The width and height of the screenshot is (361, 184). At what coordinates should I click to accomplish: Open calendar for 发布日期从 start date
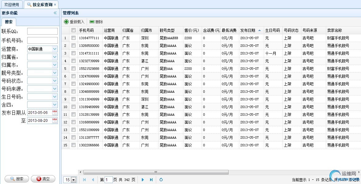pyautogui.click(x=55, y=113)
